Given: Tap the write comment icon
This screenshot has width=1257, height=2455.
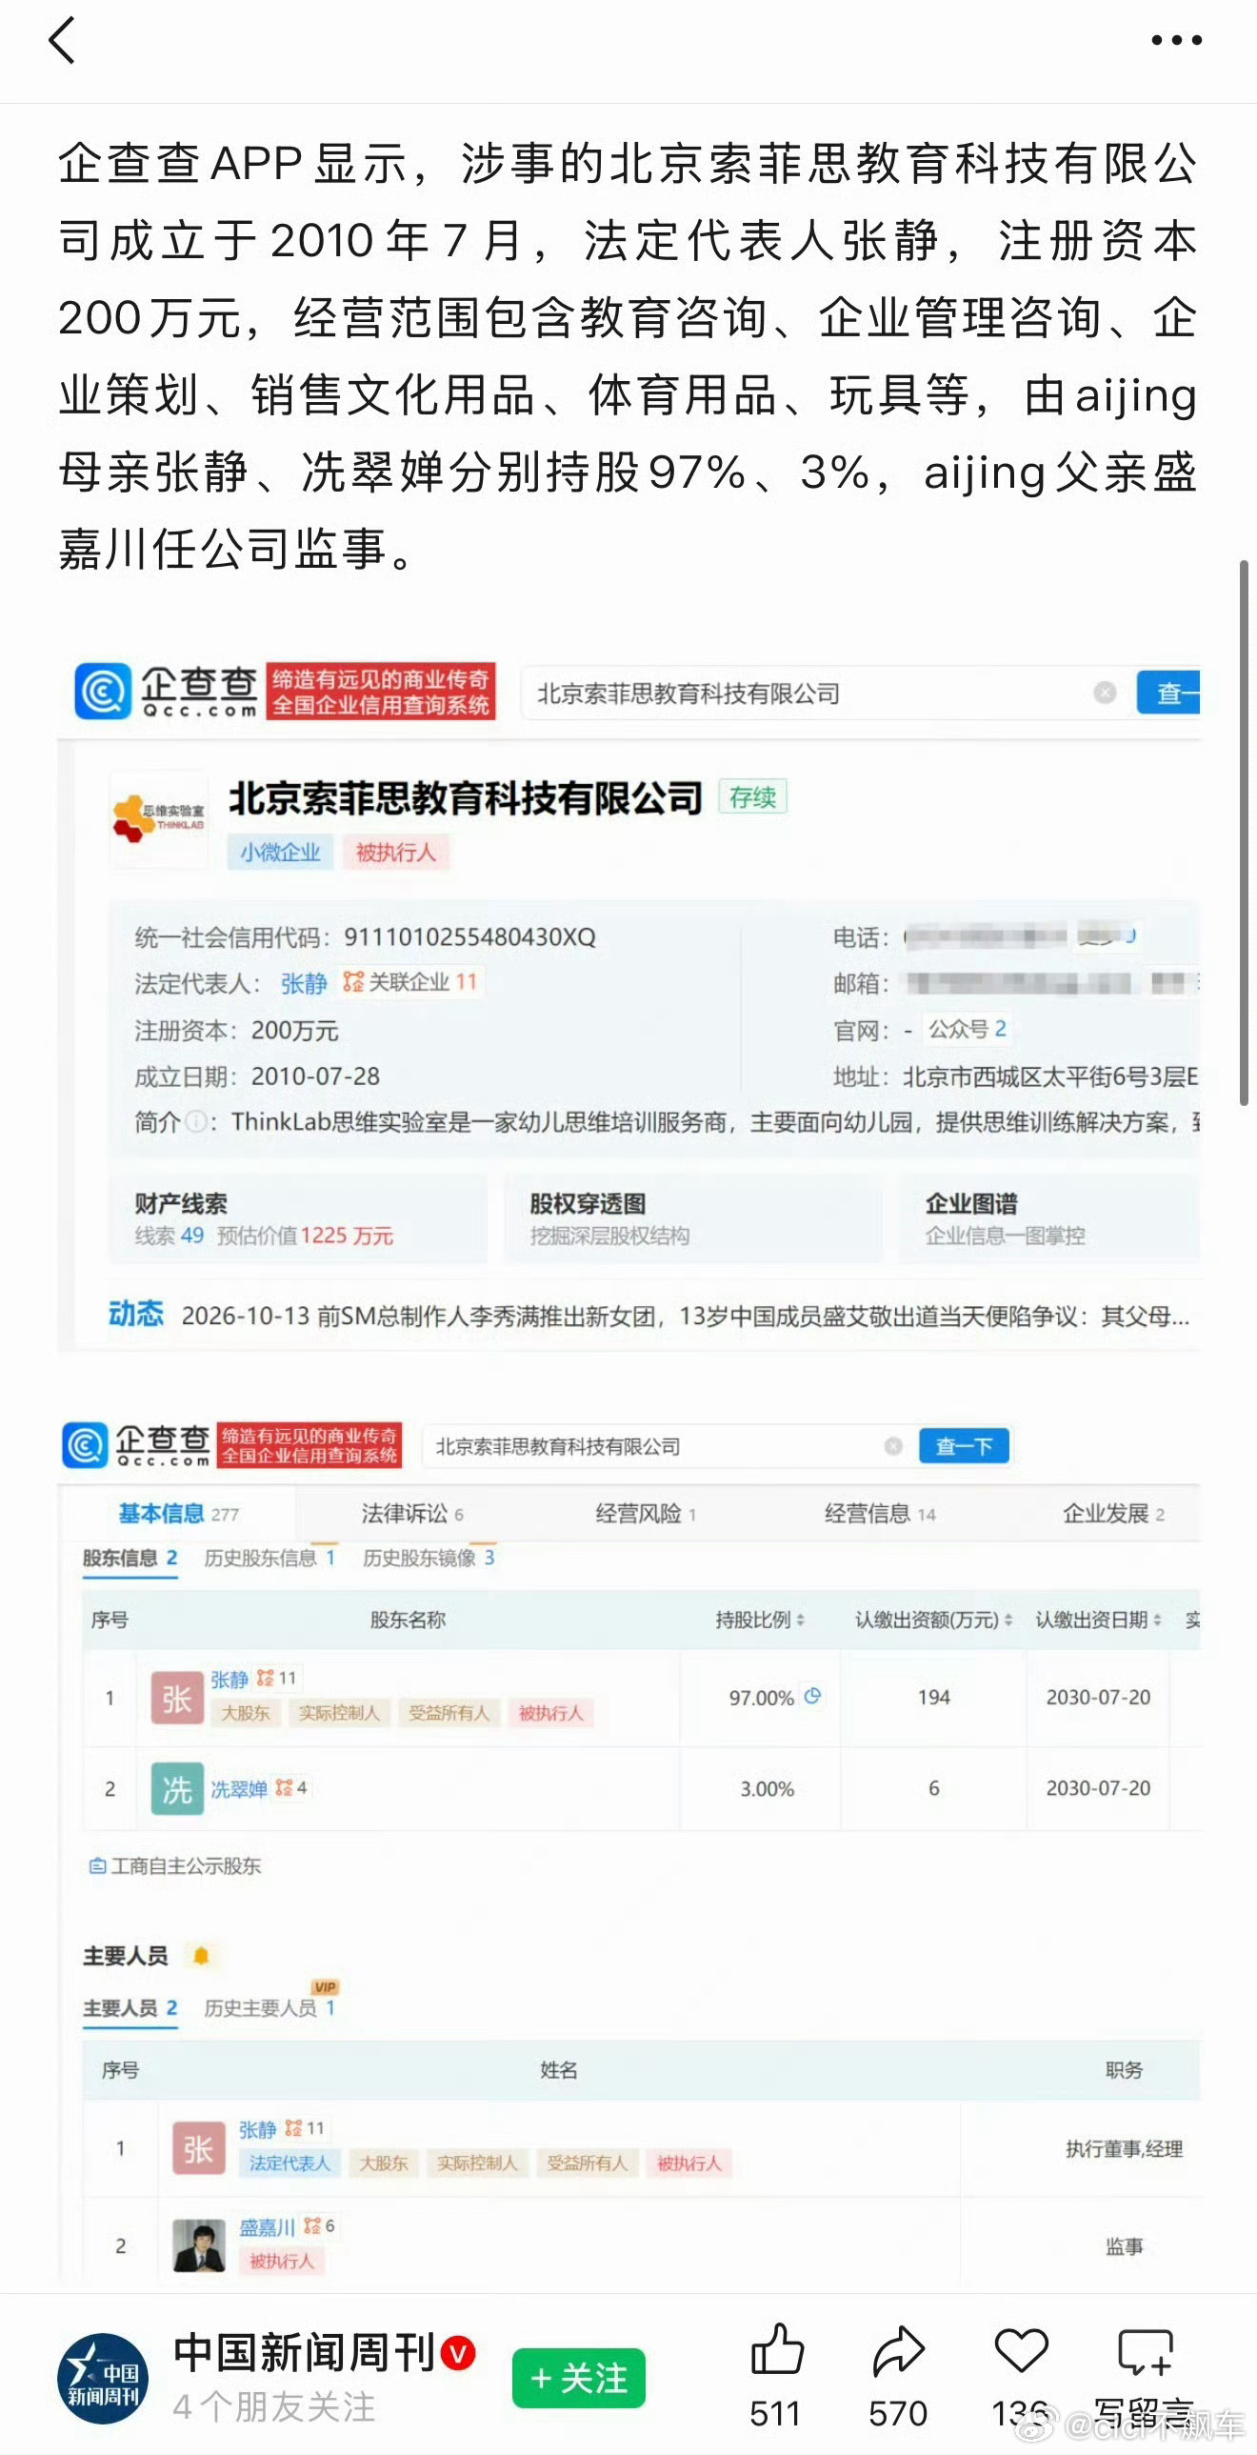Looking at the screenshot, I should point(1145,2351).
